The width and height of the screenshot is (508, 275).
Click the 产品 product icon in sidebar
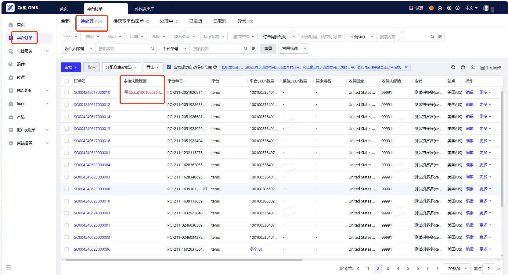[11, 117]
